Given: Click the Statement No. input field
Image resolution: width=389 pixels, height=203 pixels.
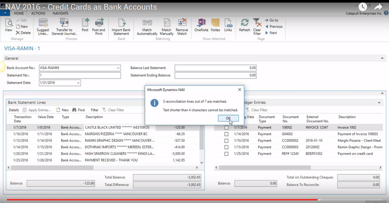Looking at the screenshot, I should (80, 75).
